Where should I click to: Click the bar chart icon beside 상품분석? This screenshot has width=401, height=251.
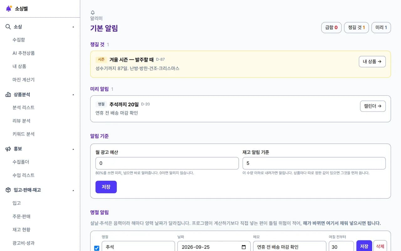point(8,94)
